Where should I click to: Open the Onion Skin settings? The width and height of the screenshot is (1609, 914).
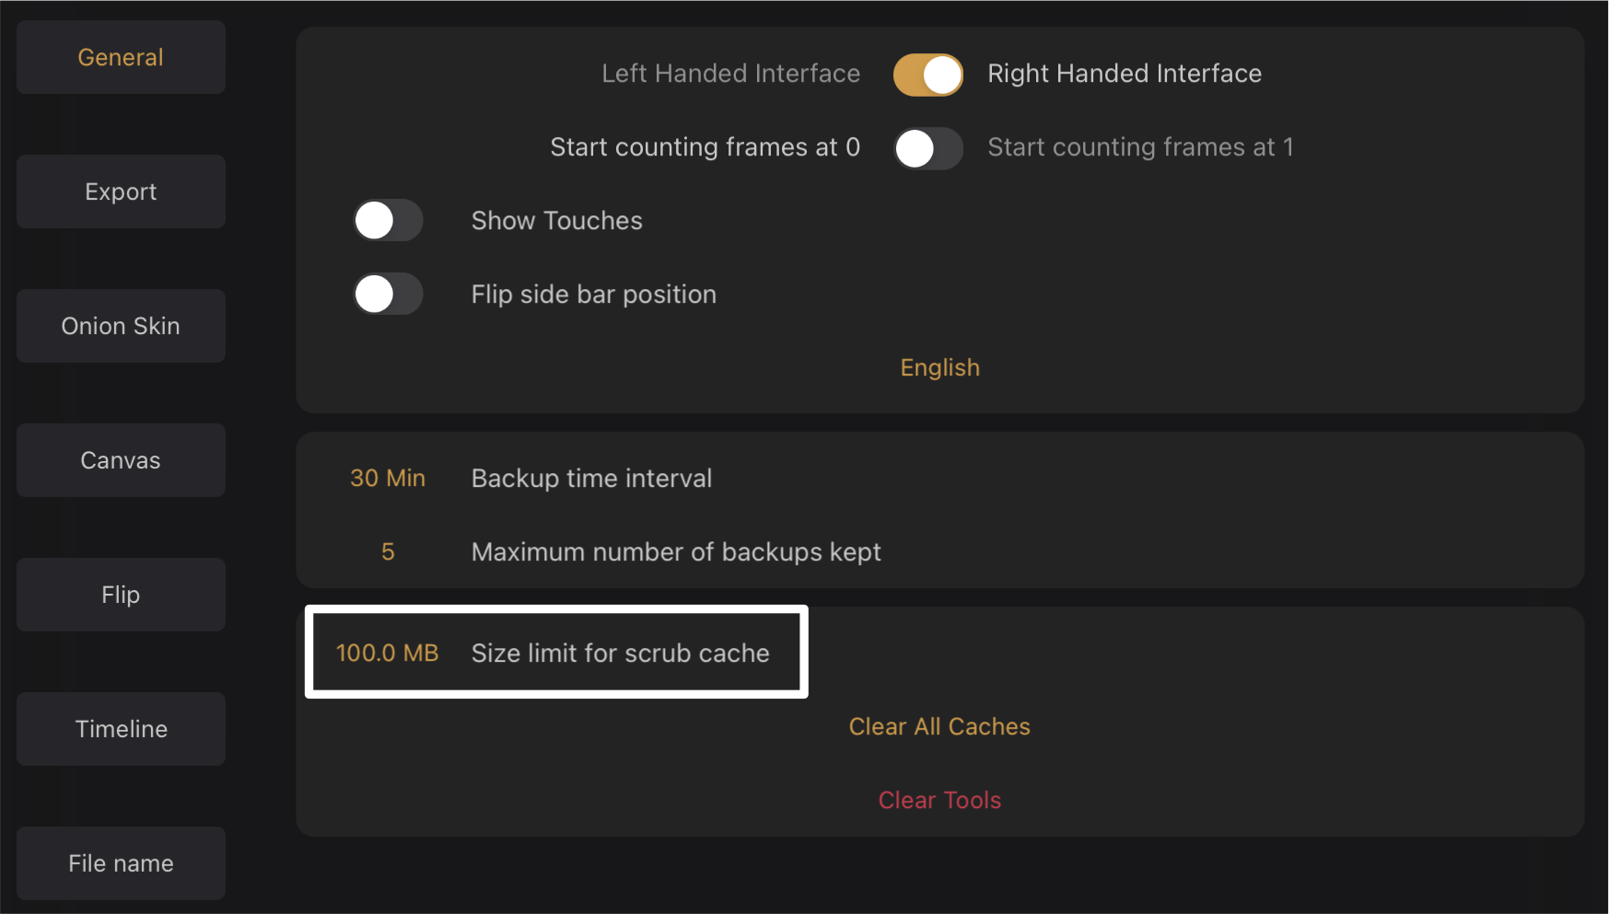click(x=120, y=326)
